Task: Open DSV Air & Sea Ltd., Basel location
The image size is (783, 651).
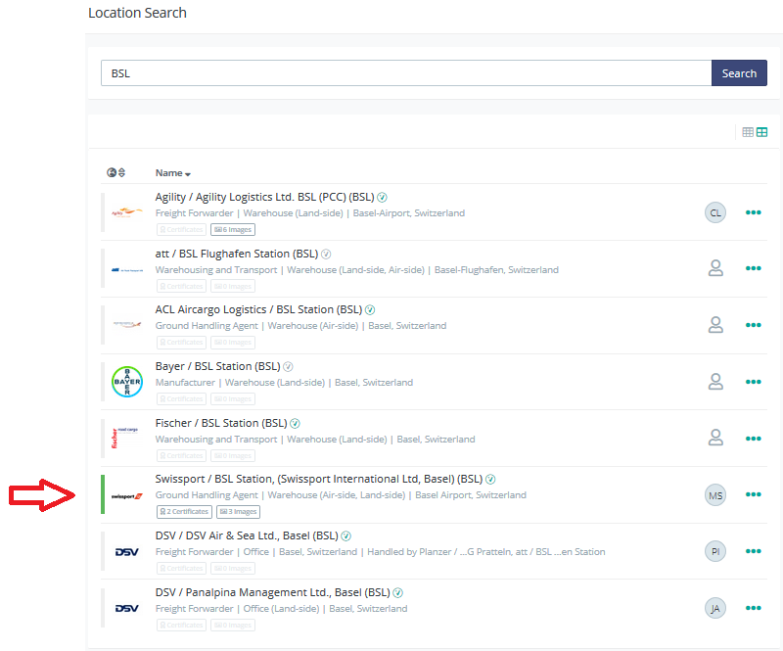Action: (x=247, y=535)
